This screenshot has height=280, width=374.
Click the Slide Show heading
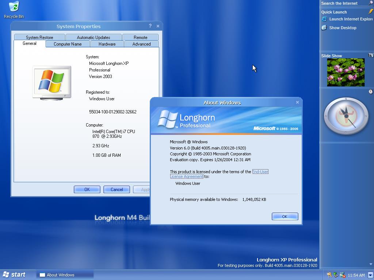pyautogui.click(x=332, y=56)
